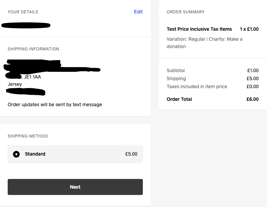The height and width of the screenshot is (207, 267).
Task: Click the JE1 1AA postcode text
Action: coord(32,77)
